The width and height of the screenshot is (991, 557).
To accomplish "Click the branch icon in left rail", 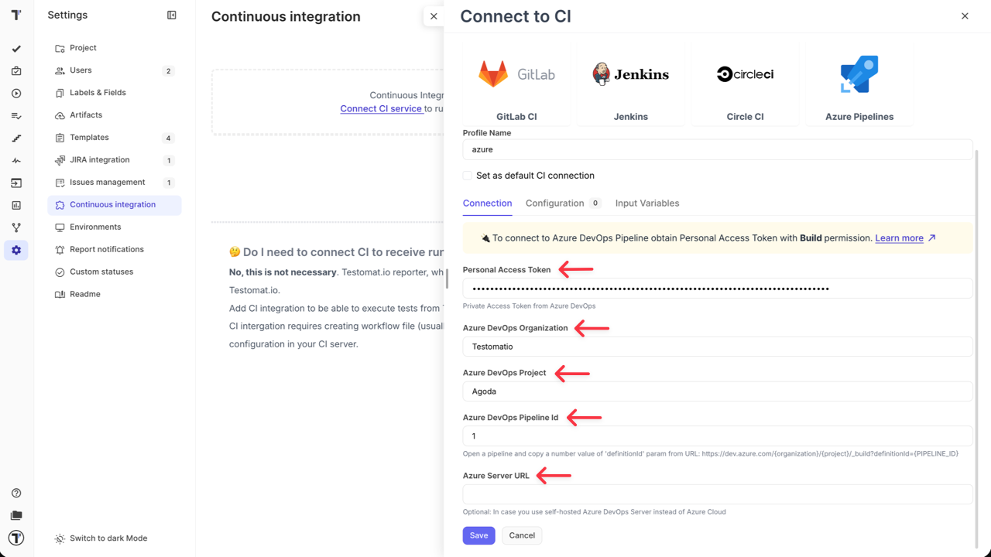I will click(x=16, y=228).
